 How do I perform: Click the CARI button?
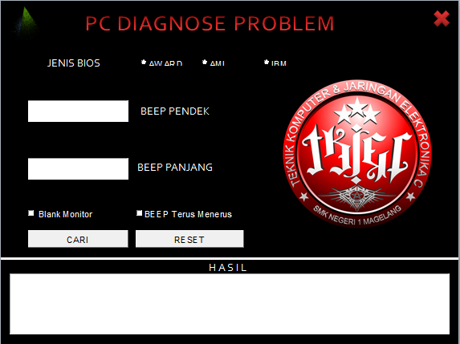[x=78, y=239]
